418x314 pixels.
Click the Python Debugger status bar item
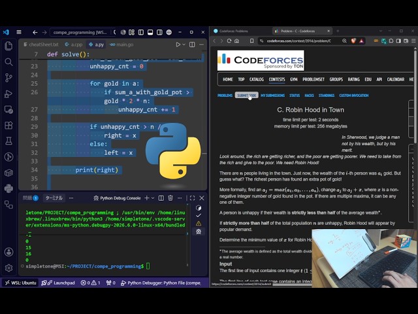point(161,283)
